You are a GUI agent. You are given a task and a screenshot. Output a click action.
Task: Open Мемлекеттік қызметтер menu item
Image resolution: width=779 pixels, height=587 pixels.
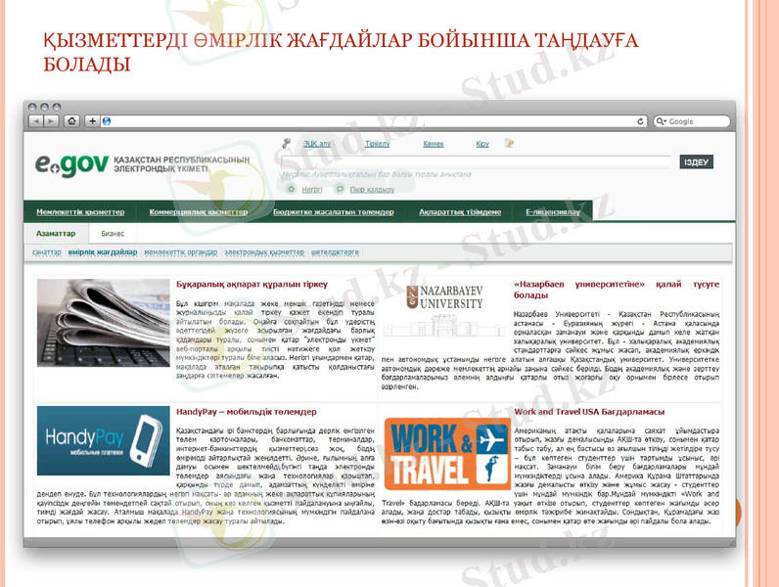(80, 211)
